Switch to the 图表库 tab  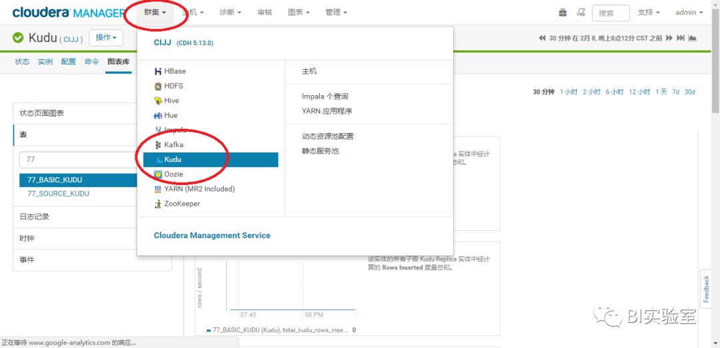[119, 62]
